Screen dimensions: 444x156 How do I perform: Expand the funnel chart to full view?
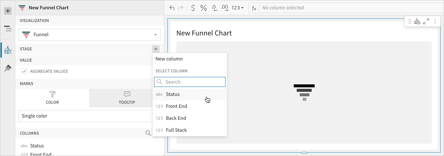[x=426, y=22]
